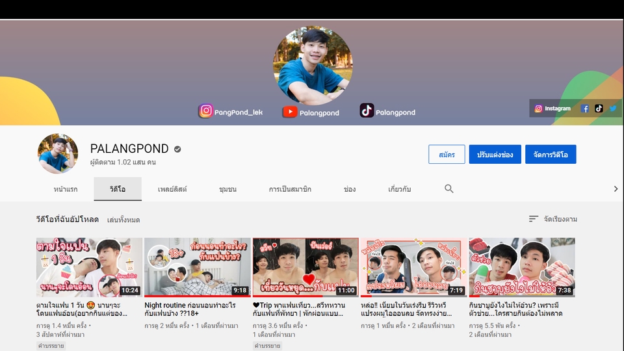Click the YouTube logo in the banner
Image resolution: width=624 pixels, height=351 pixels.
290,112
